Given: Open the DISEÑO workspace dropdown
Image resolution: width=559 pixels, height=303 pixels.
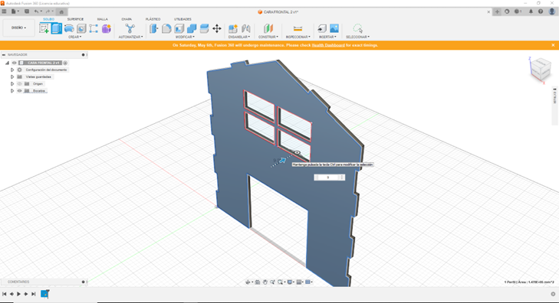Looking at the screenshot, I should pyautogui.click(x=19, y=28).
